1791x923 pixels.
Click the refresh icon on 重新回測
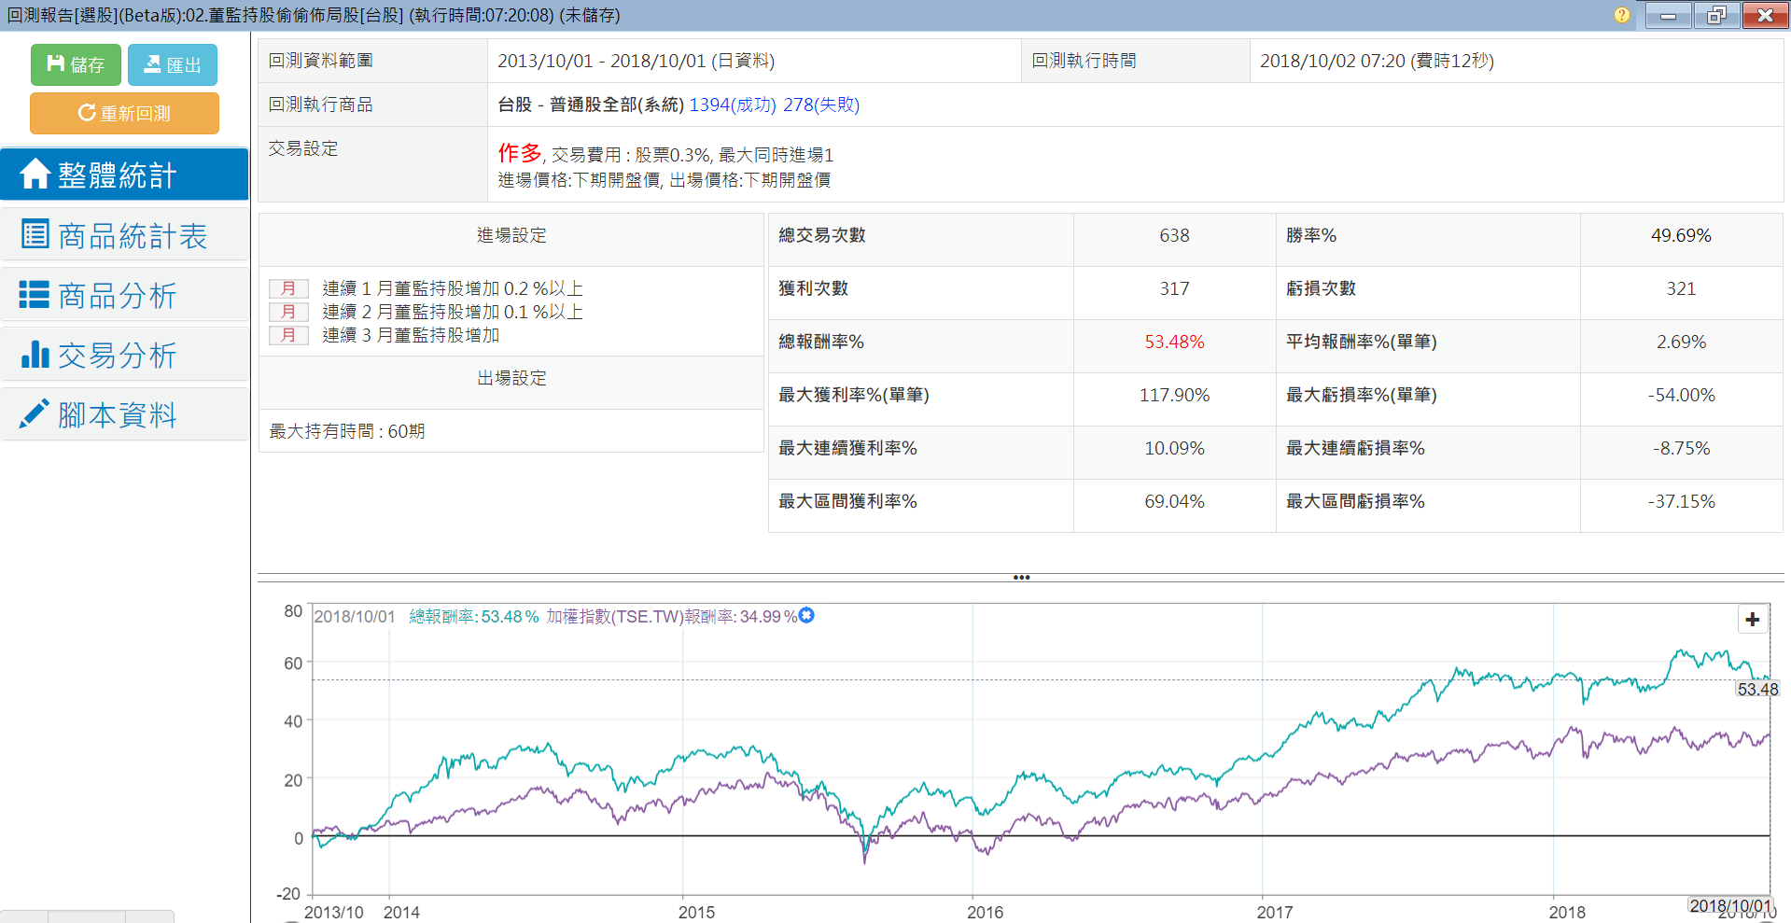[x=87, y=113]
